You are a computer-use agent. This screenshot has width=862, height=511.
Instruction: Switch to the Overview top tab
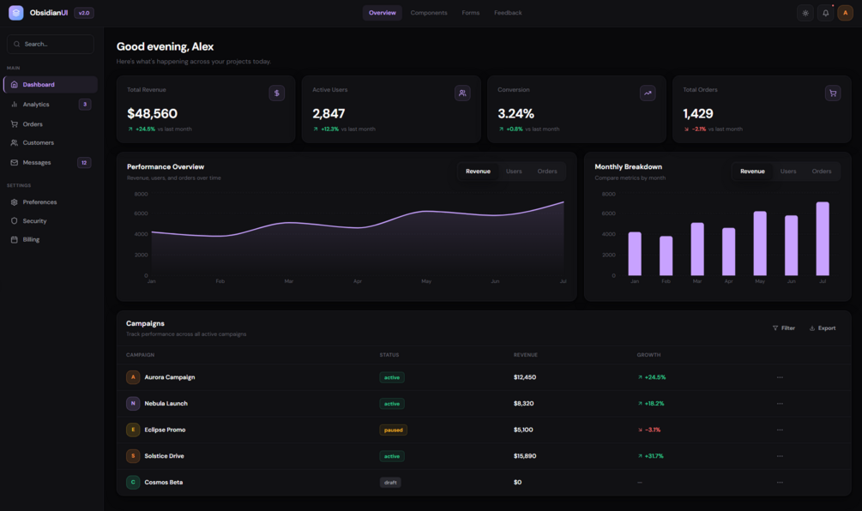pyautogui.click(x=382, y=13)
